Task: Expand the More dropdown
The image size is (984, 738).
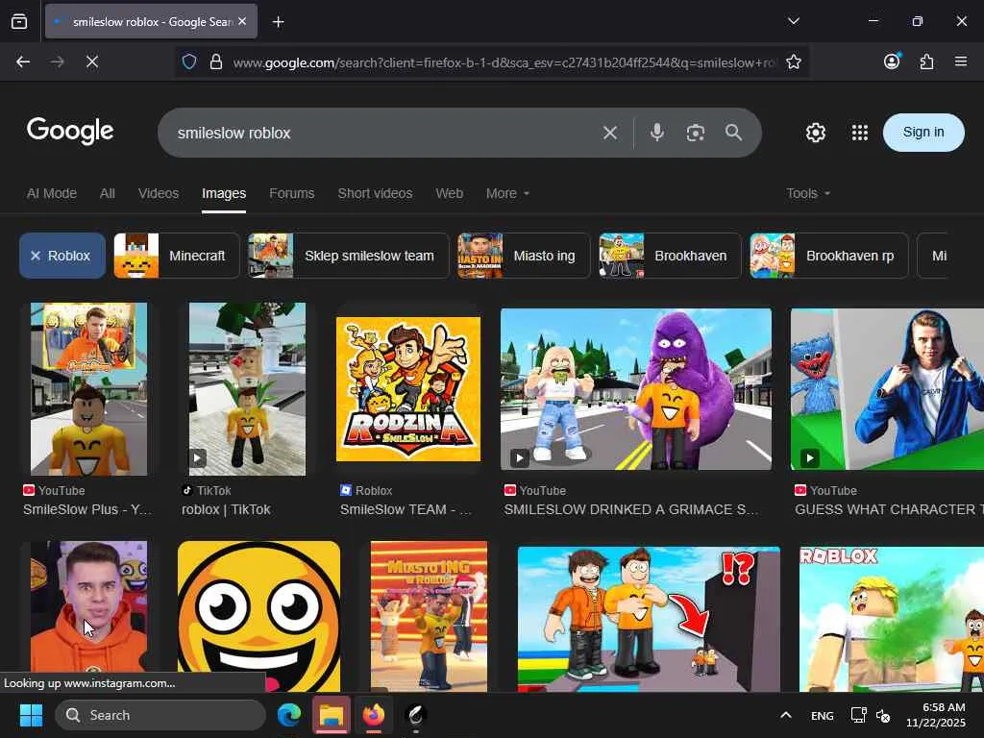Action: pyautogui.click(x=507, y=193)
